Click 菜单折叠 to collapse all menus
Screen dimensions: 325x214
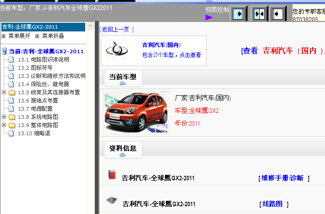pyautogui.click(x=53, y=36)
